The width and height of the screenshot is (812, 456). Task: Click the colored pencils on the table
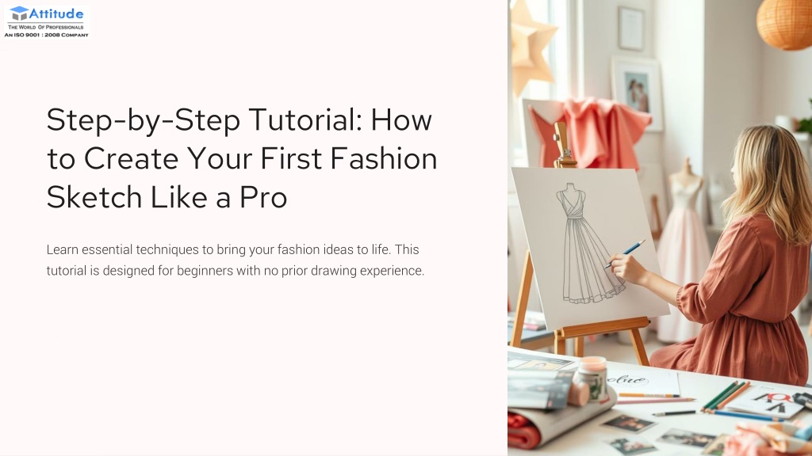point(725,397)
